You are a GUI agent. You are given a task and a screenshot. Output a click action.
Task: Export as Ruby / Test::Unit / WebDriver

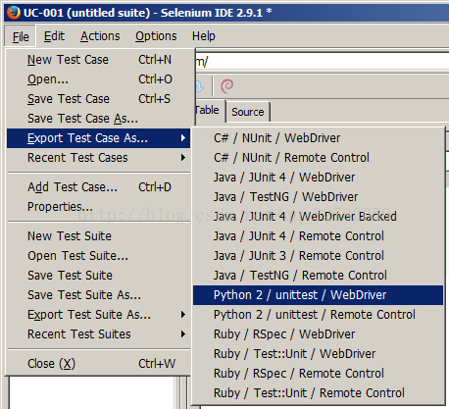[318, 354]
